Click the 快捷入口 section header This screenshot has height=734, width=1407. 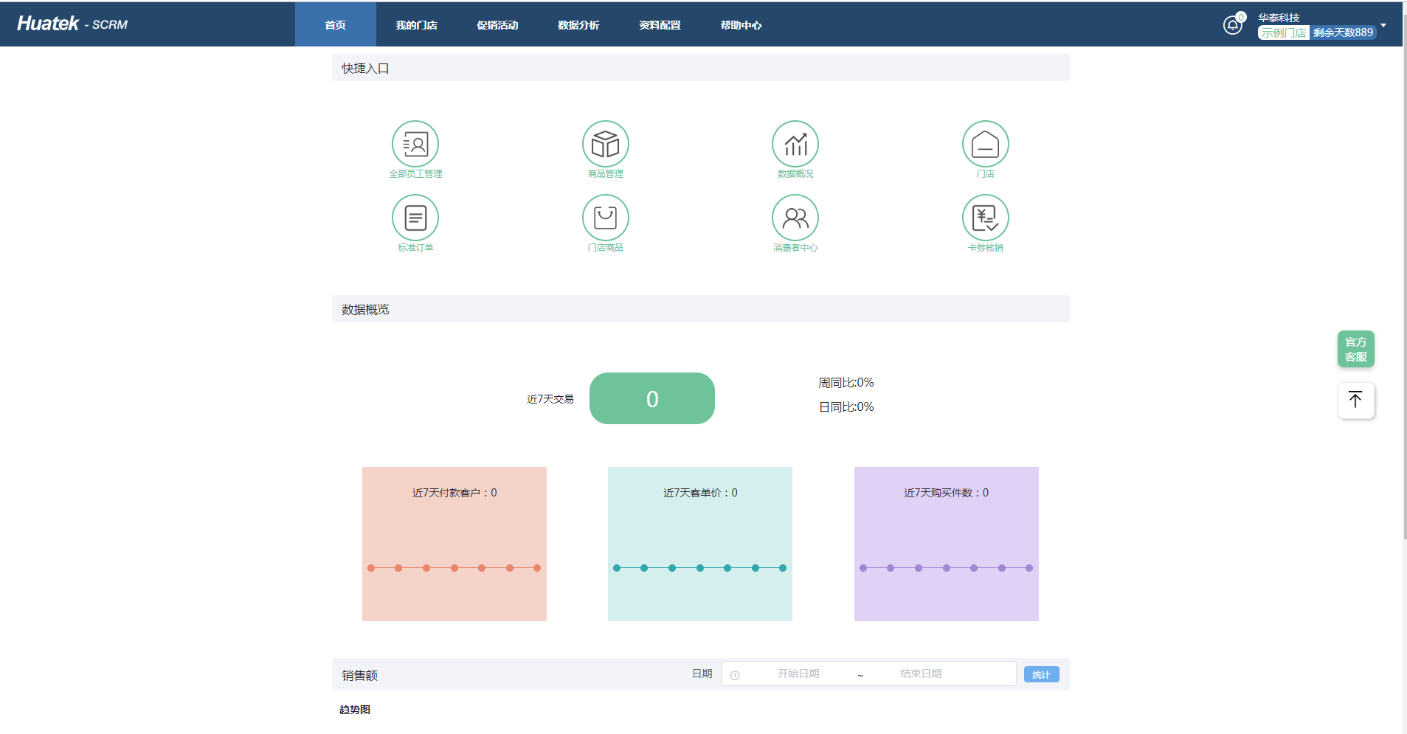tap(701, 68)
